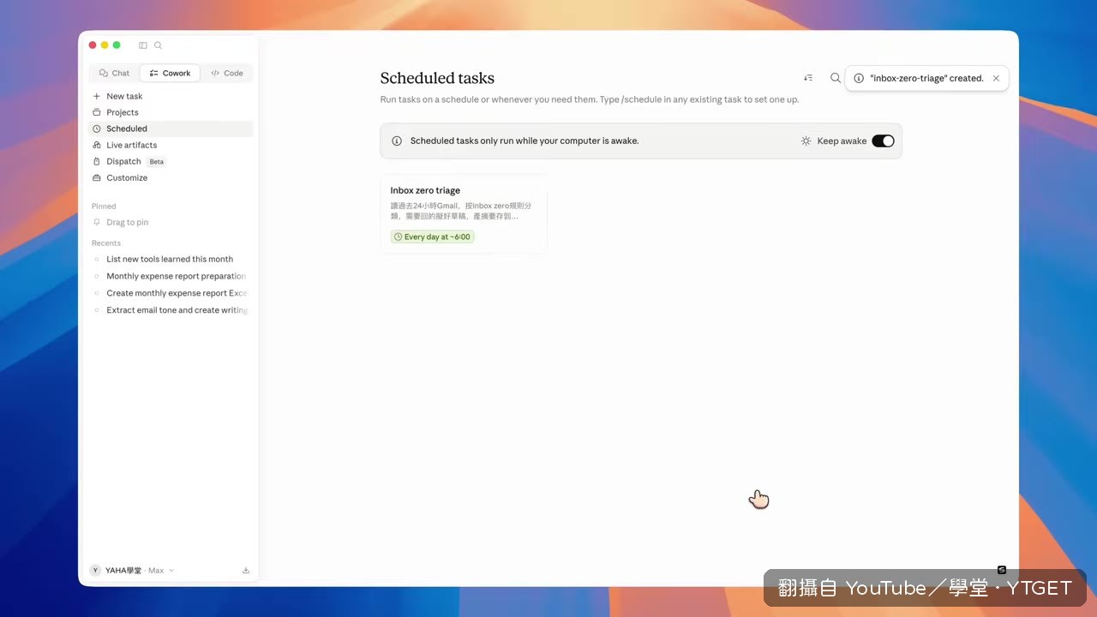This screenshot has height=617, width=1097.
Task: Switch to the Chat tab
Action: coord(115,73)
